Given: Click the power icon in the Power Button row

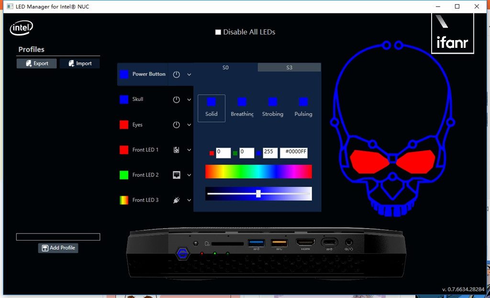Looking at the screenshot, I should pyautogui.click(x=176, y=75).
